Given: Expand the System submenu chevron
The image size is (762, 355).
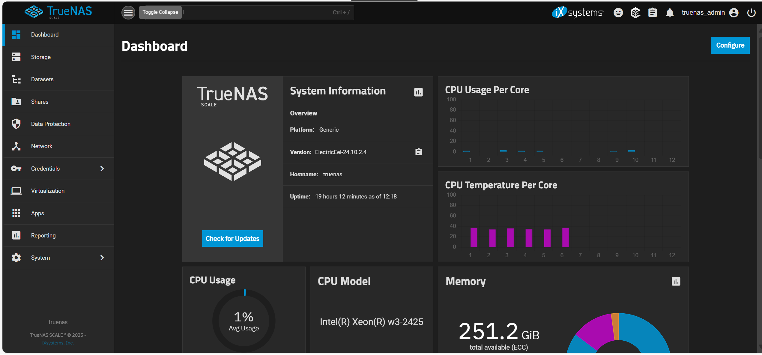Looking at the screenshot, I should click(102, 258).
